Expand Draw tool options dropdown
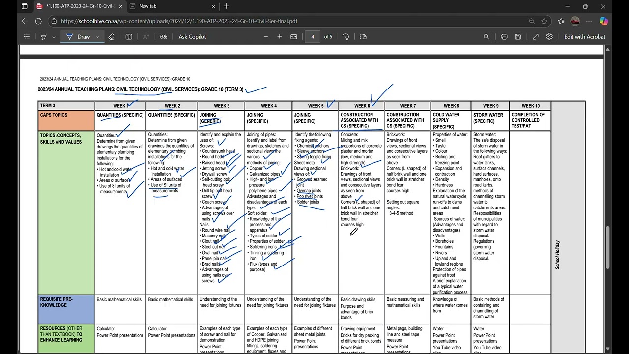629x354 pixels. 97,37
